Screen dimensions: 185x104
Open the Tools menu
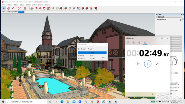click(x=34, y=5)
